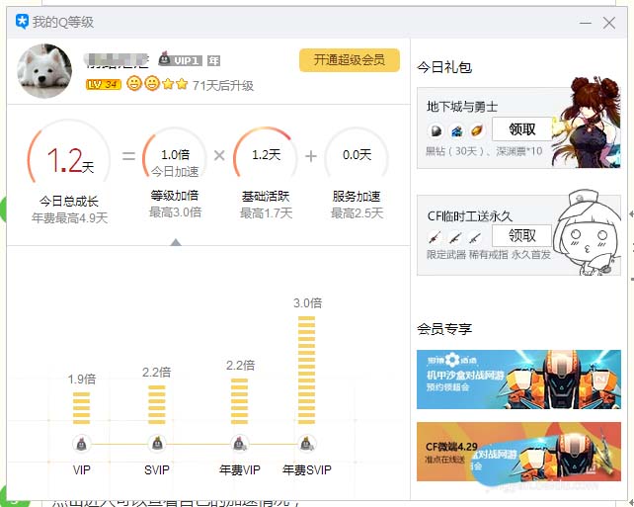Click the third rifle icon in CF gift
634x507 pixels.
[475, 237]
